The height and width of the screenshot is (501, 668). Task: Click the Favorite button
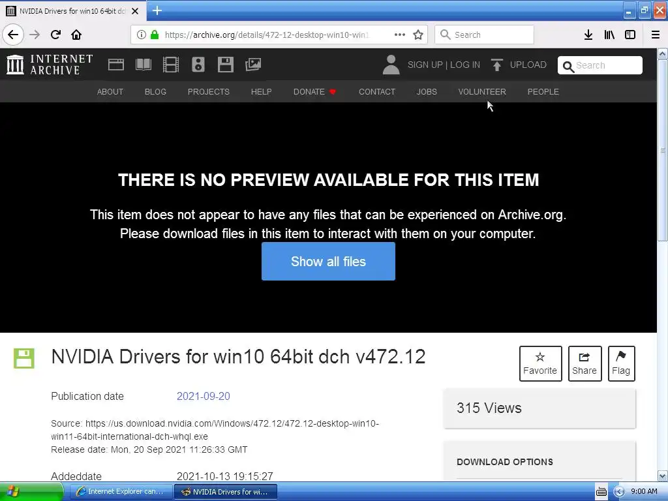click(x=540, y=363)
